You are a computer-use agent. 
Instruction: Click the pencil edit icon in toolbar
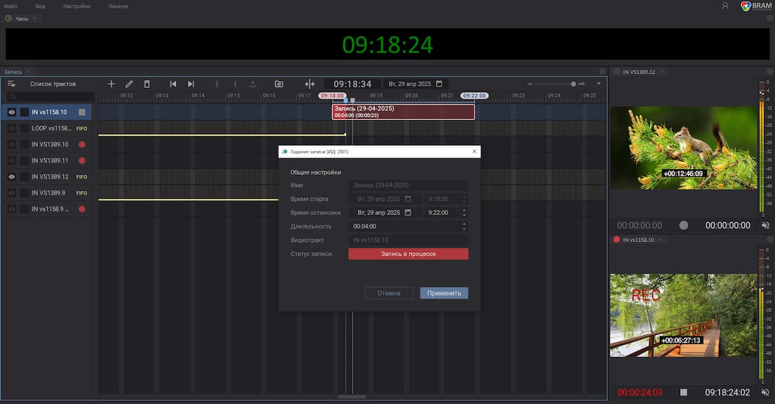(129, 84)
